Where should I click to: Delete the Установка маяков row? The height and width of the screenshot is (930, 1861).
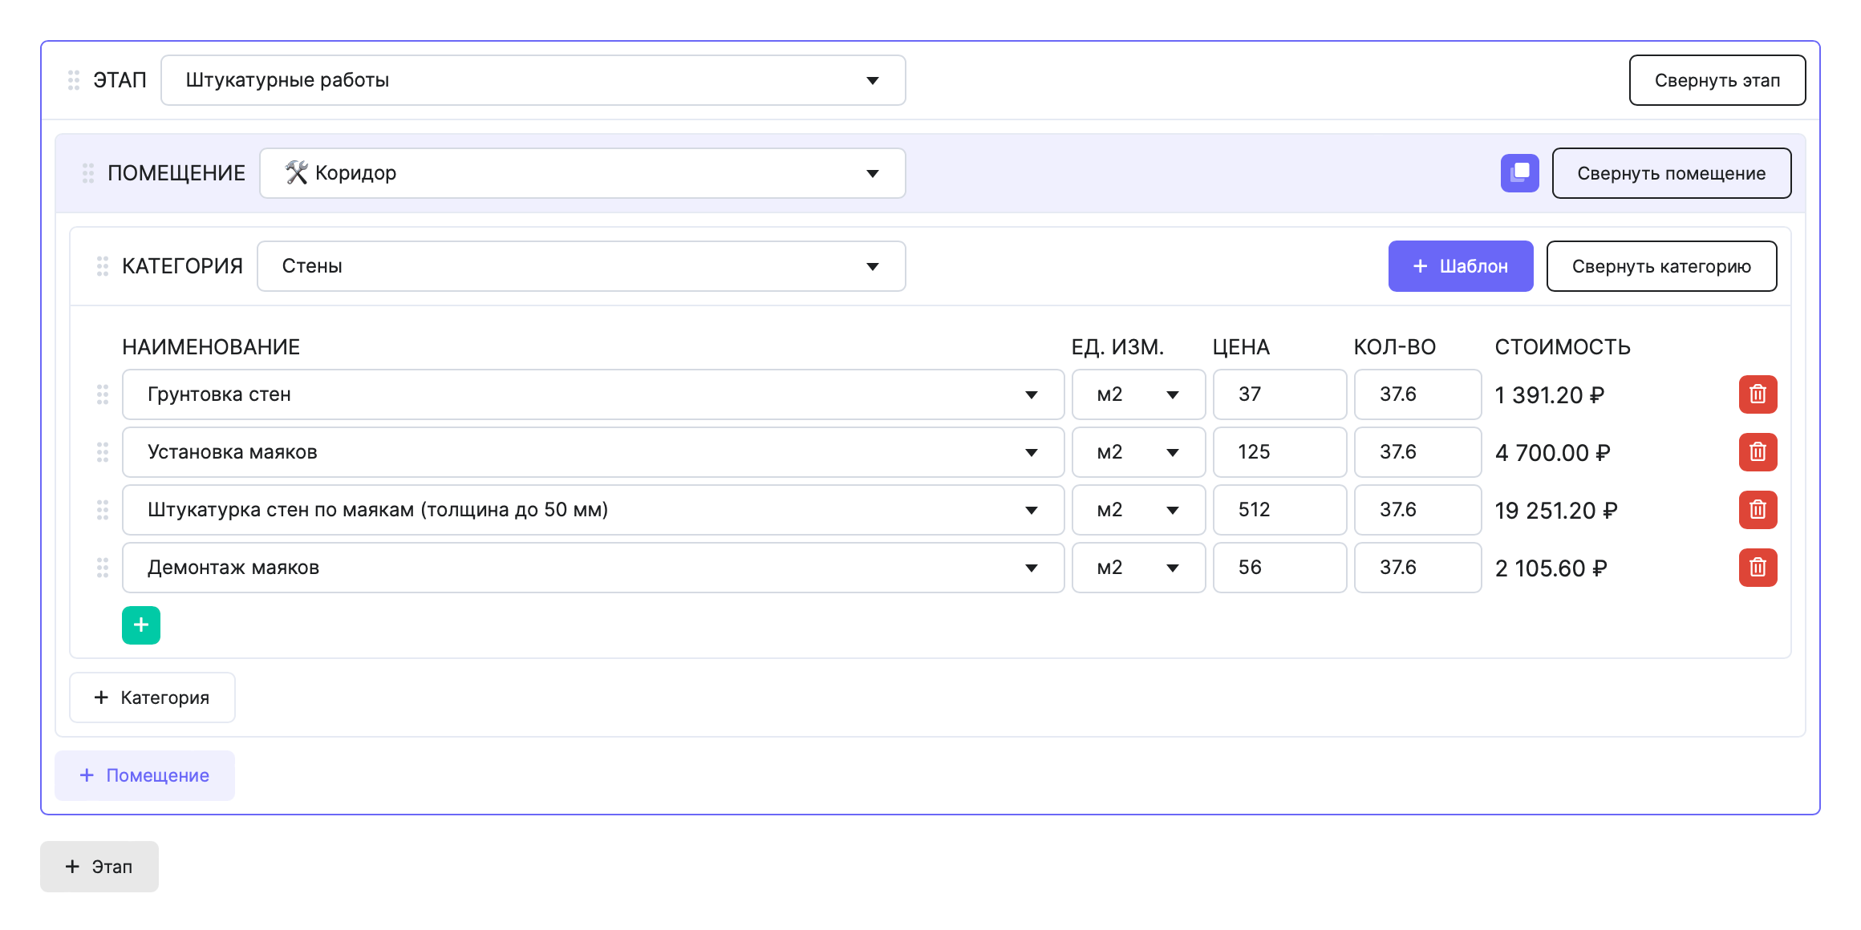tap(1757, 452)
